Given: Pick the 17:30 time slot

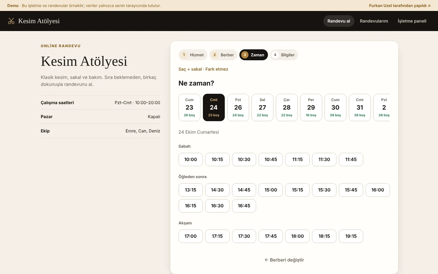Looking at the screenshot, I should (x=244, y=236).
